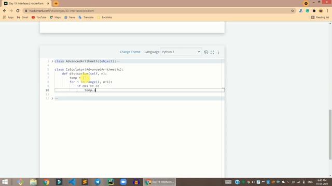
Task: Open the taskbar clock showing 8:42 PM
Action: pos(322,182)
